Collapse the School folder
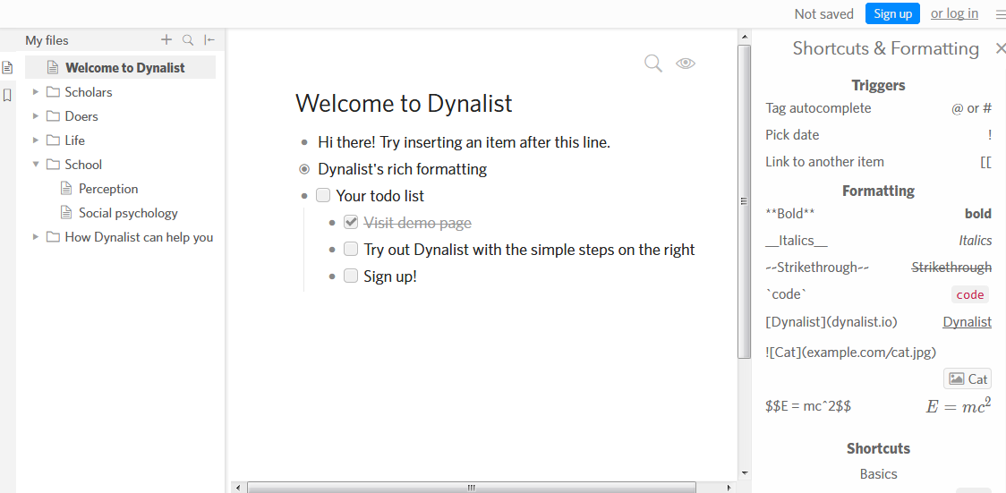1006x493 pixels. [36, 165]
